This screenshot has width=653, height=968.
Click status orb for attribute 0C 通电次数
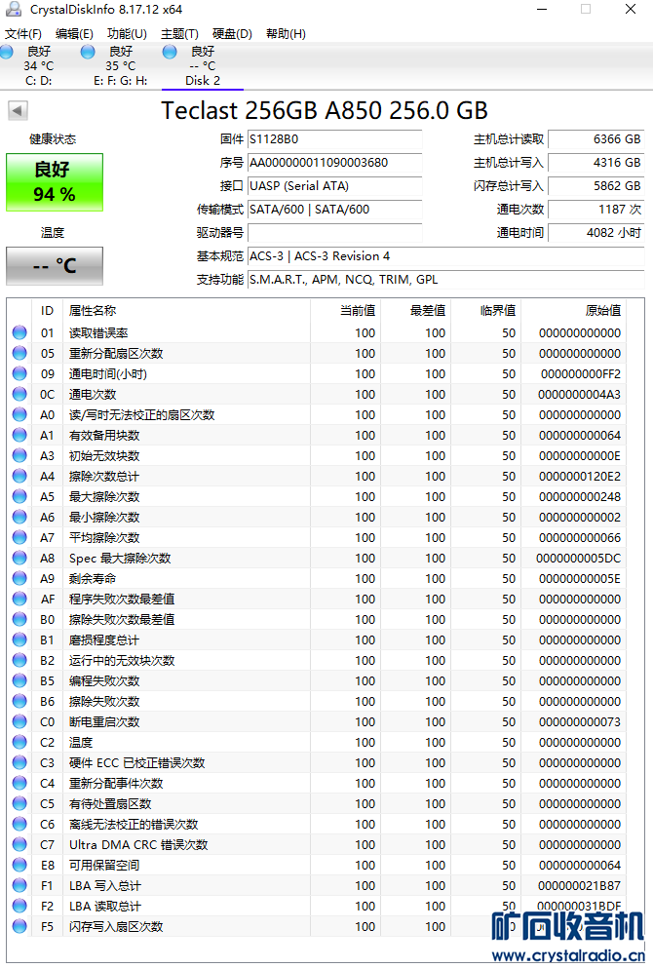(19, 394)
